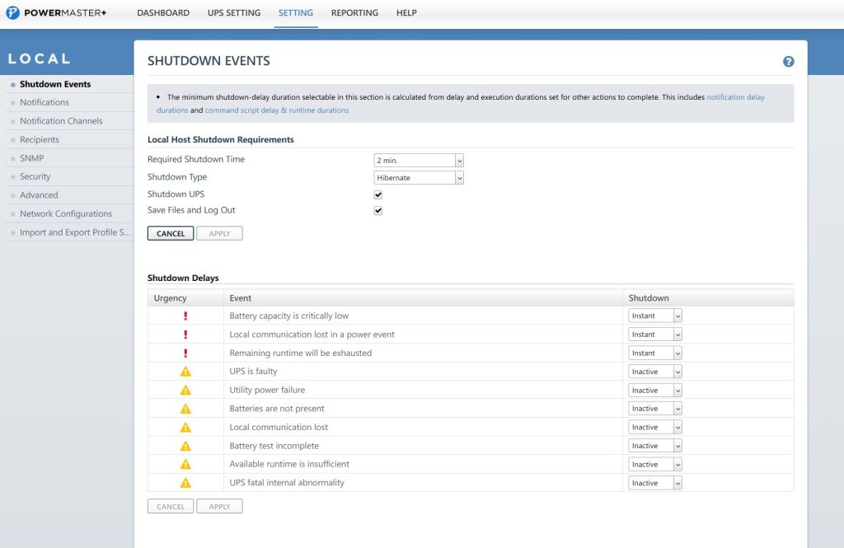The image size is (844, 548).
Task: Follow the notification delay durations link
Action: tap(735, 97)
